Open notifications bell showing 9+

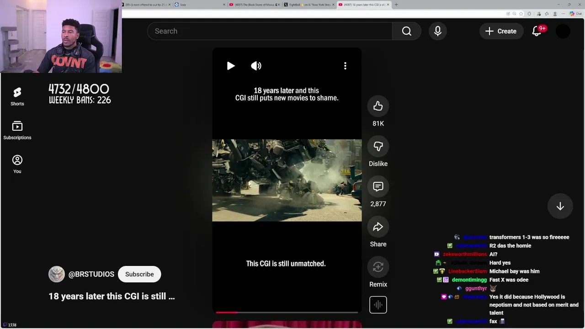[537, 31]
